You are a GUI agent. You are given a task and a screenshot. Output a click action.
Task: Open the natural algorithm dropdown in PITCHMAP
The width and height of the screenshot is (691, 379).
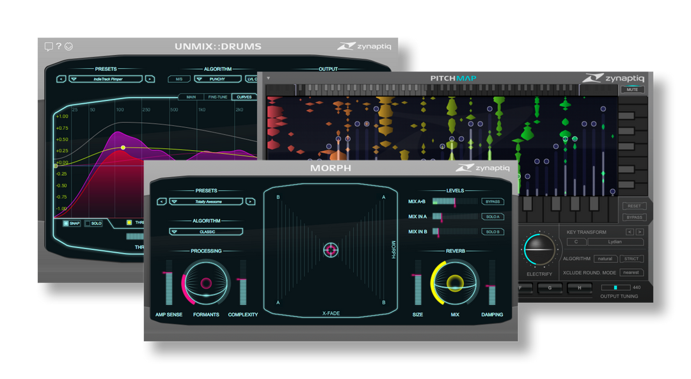[x=605, y=259]
